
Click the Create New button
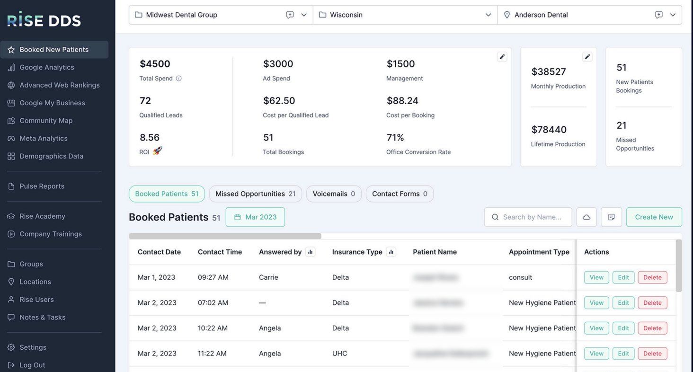(654, 217)
